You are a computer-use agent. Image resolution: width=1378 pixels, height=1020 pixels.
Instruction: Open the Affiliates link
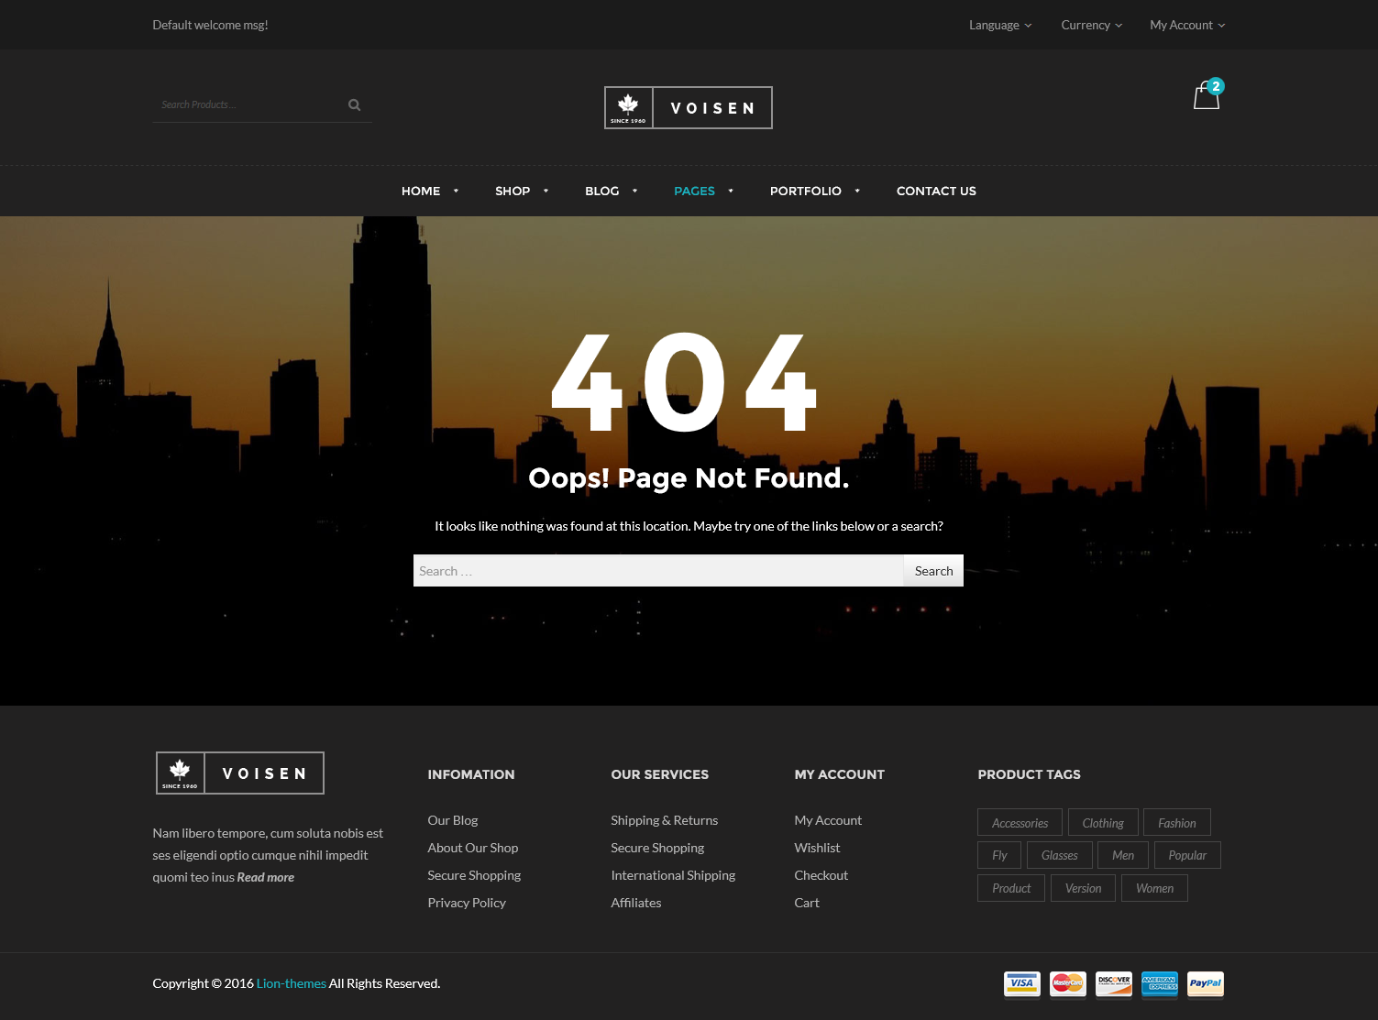[636, 903]
